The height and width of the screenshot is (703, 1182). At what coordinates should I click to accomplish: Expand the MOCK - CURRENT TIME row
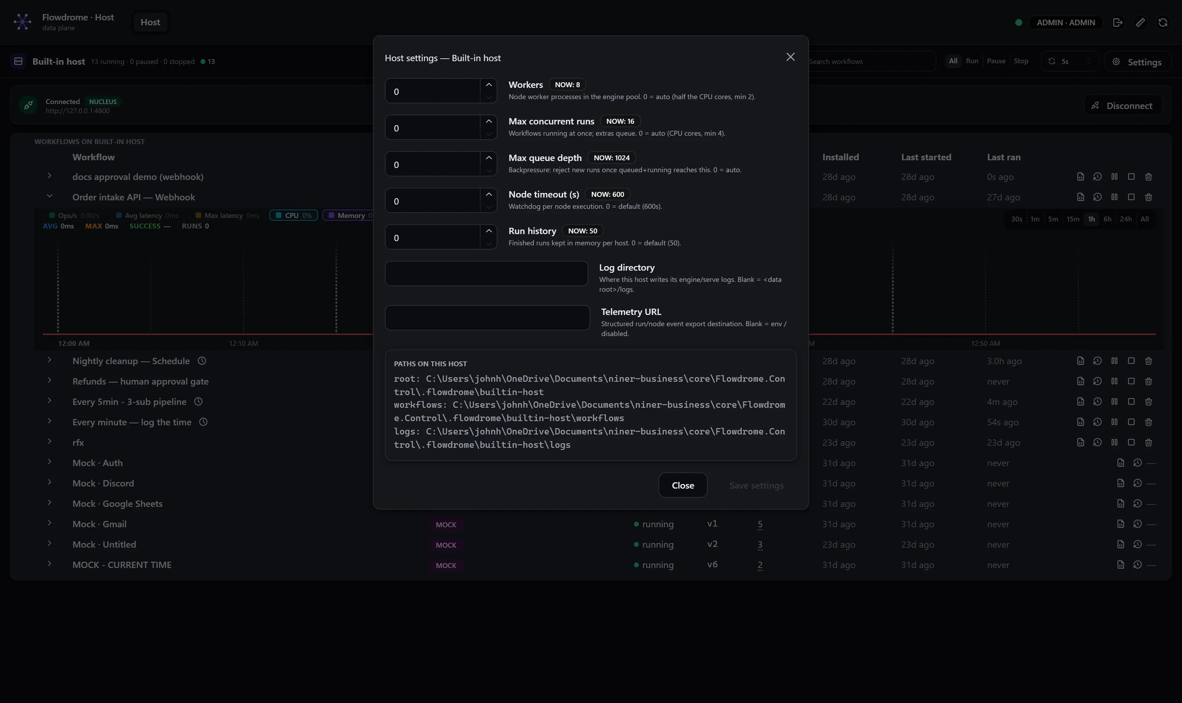point(49,564)
